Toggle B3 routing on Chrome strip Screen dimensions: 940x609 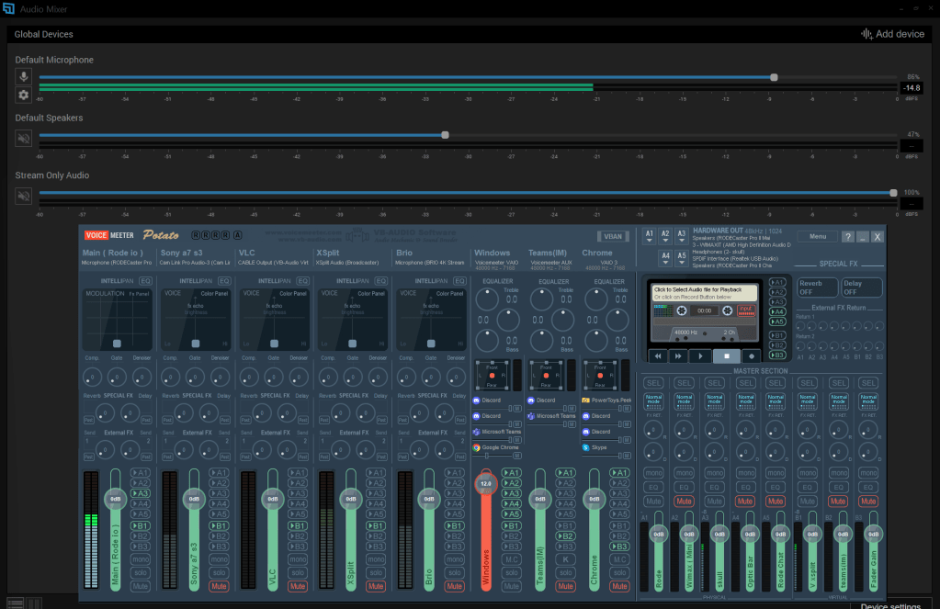coord(620,546)
